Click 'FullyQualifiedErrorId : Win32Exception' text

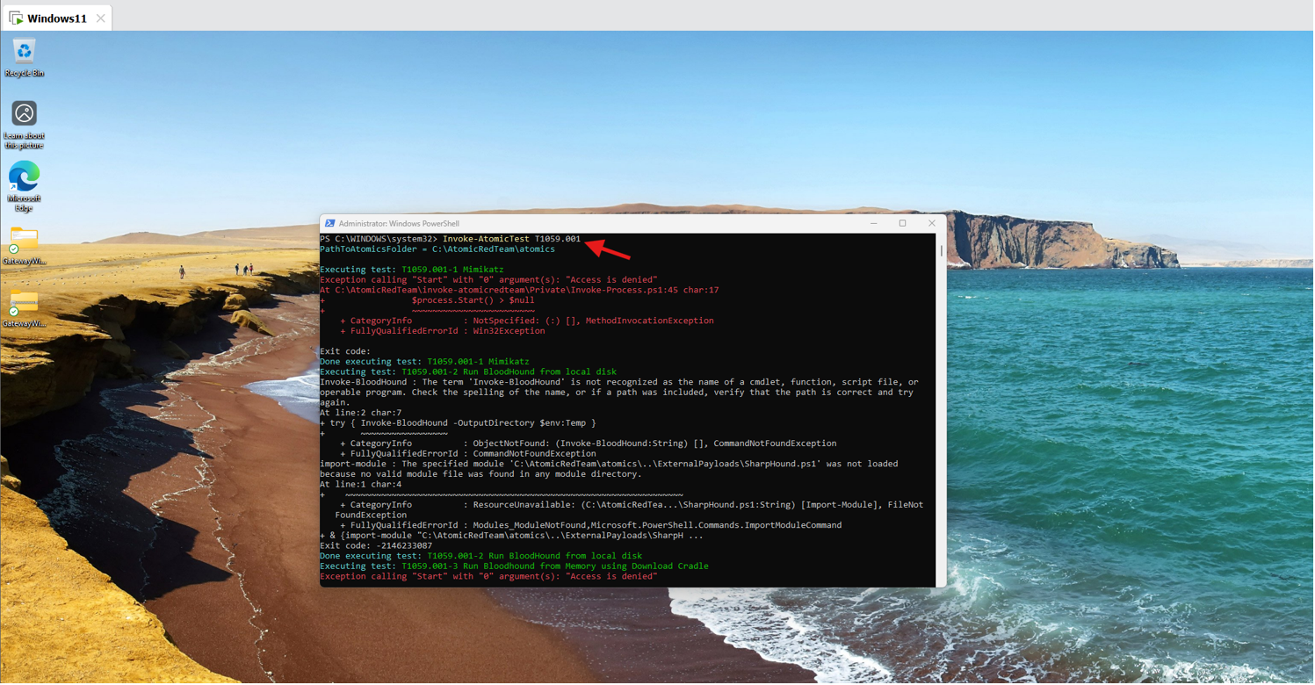(448, 331)
